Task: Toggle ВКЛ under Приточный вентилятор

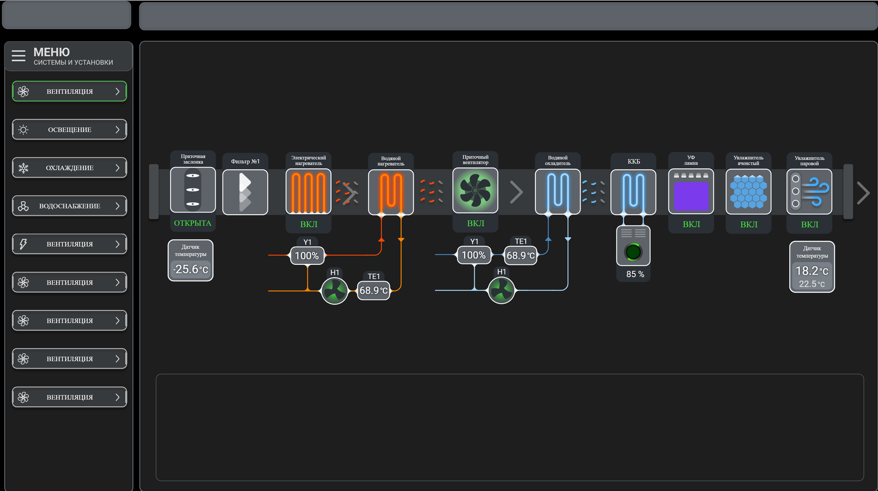Action: [475, 223]
